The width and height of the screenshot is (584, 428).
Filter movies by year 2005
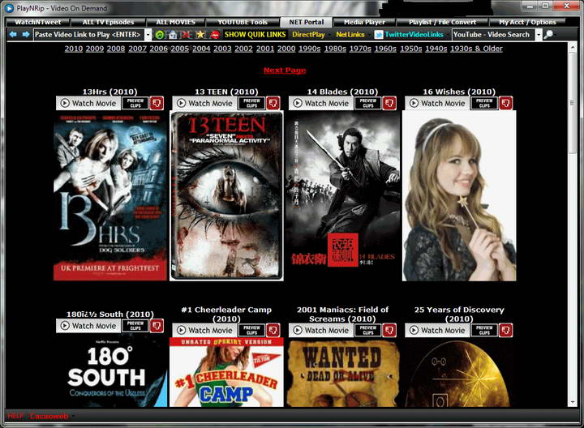180,49
